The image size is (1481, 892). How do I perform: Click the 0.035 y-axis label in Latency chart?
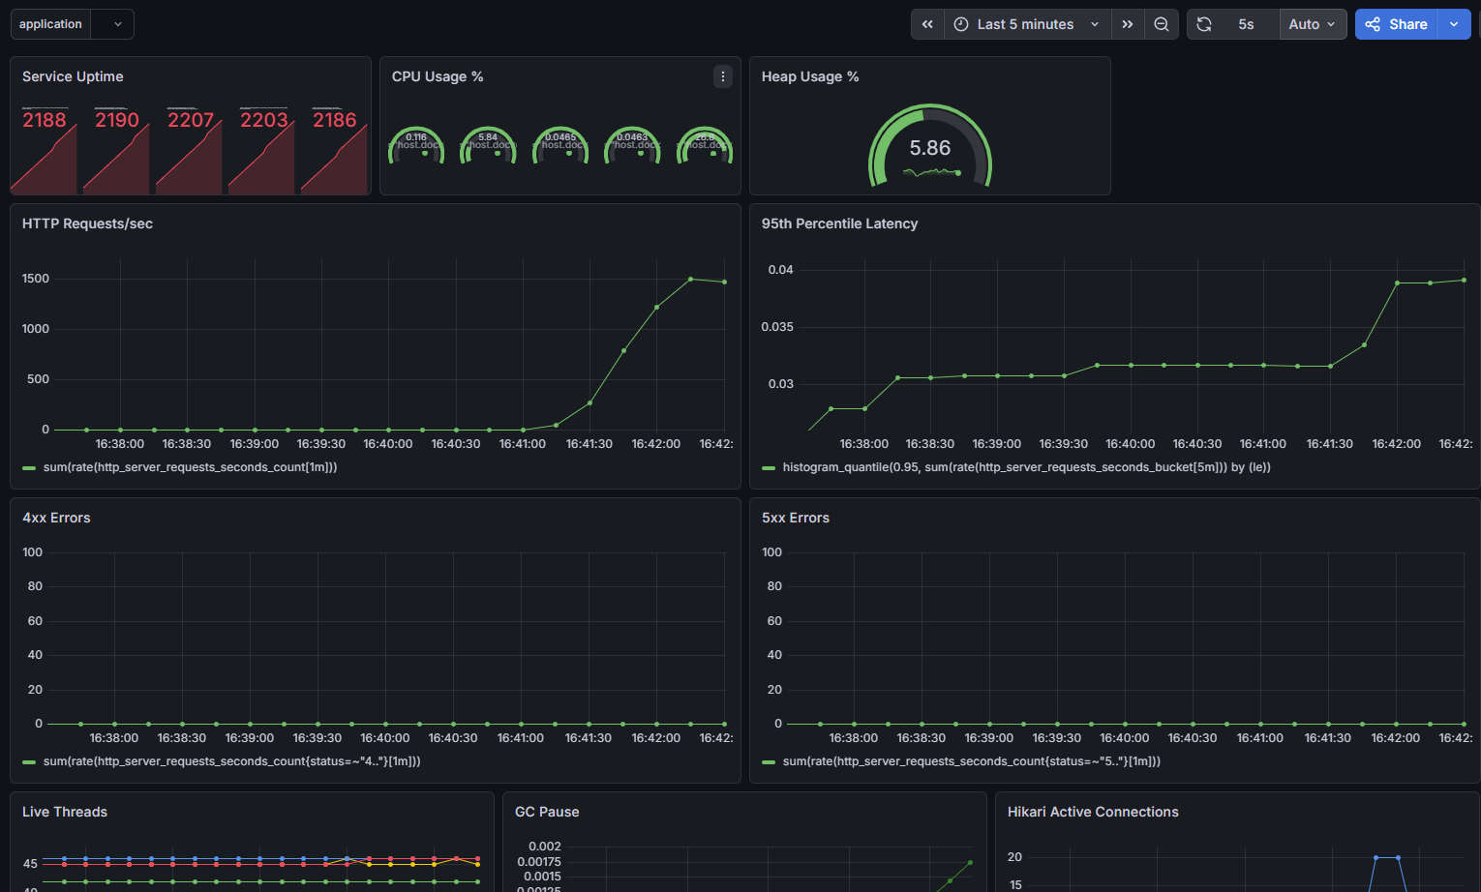pos(777,327)
